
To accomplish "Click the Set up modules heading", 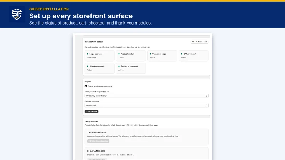I will [x=91, y=122].
